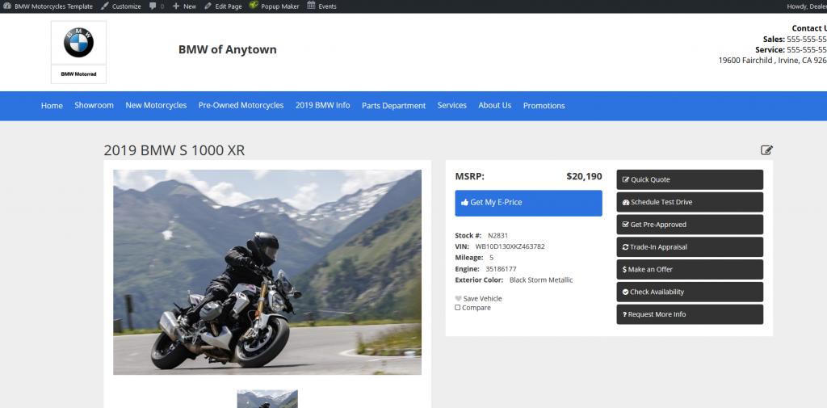Screen dimensions: 827x408
Task: Click the $20,190 MSRP price
Action: 585,176
